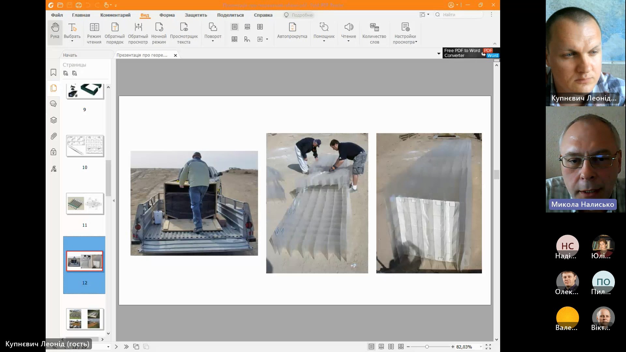Start Автопрокрутка auto-scroll
626x352 pixels.
pos(292,31)
